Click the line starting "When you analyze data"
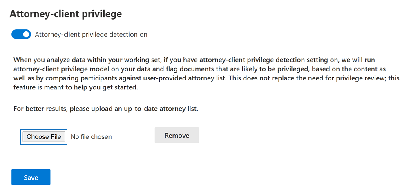The height and width of the screenshot is (196, 409). click(196, 59)
